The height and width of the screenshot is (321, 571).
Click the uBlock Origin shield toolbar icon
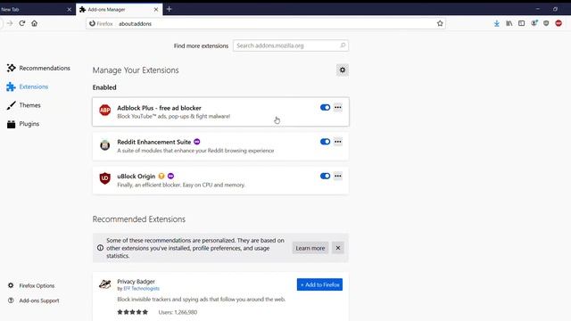546,23
